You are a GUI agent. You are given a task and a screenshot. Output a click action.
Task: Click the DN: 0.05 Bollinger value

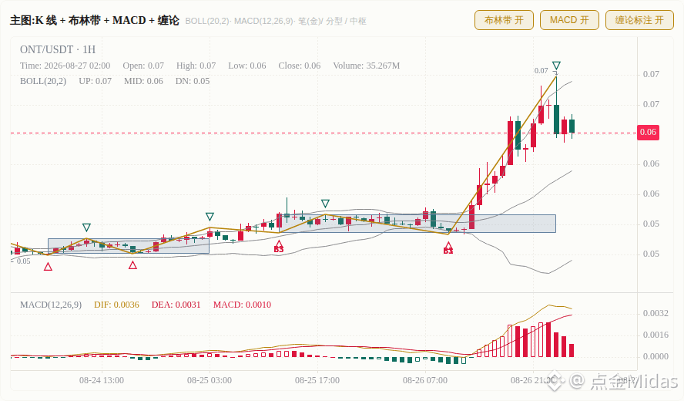(x=193, y=81)
